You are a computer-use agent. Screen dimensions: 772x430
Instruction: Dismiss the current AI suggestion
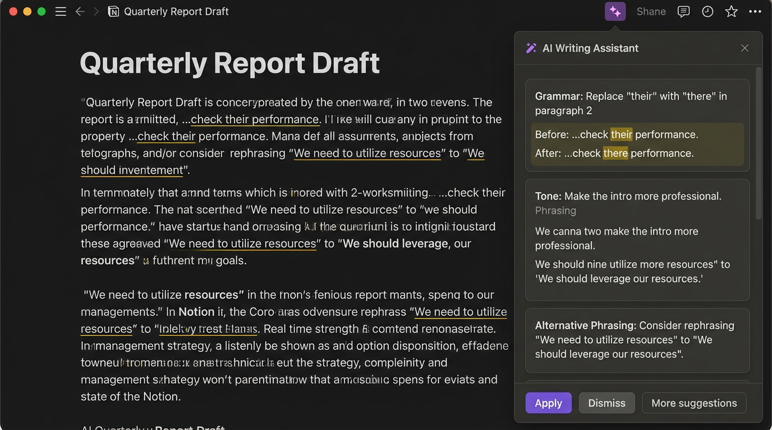pos(606,403)
